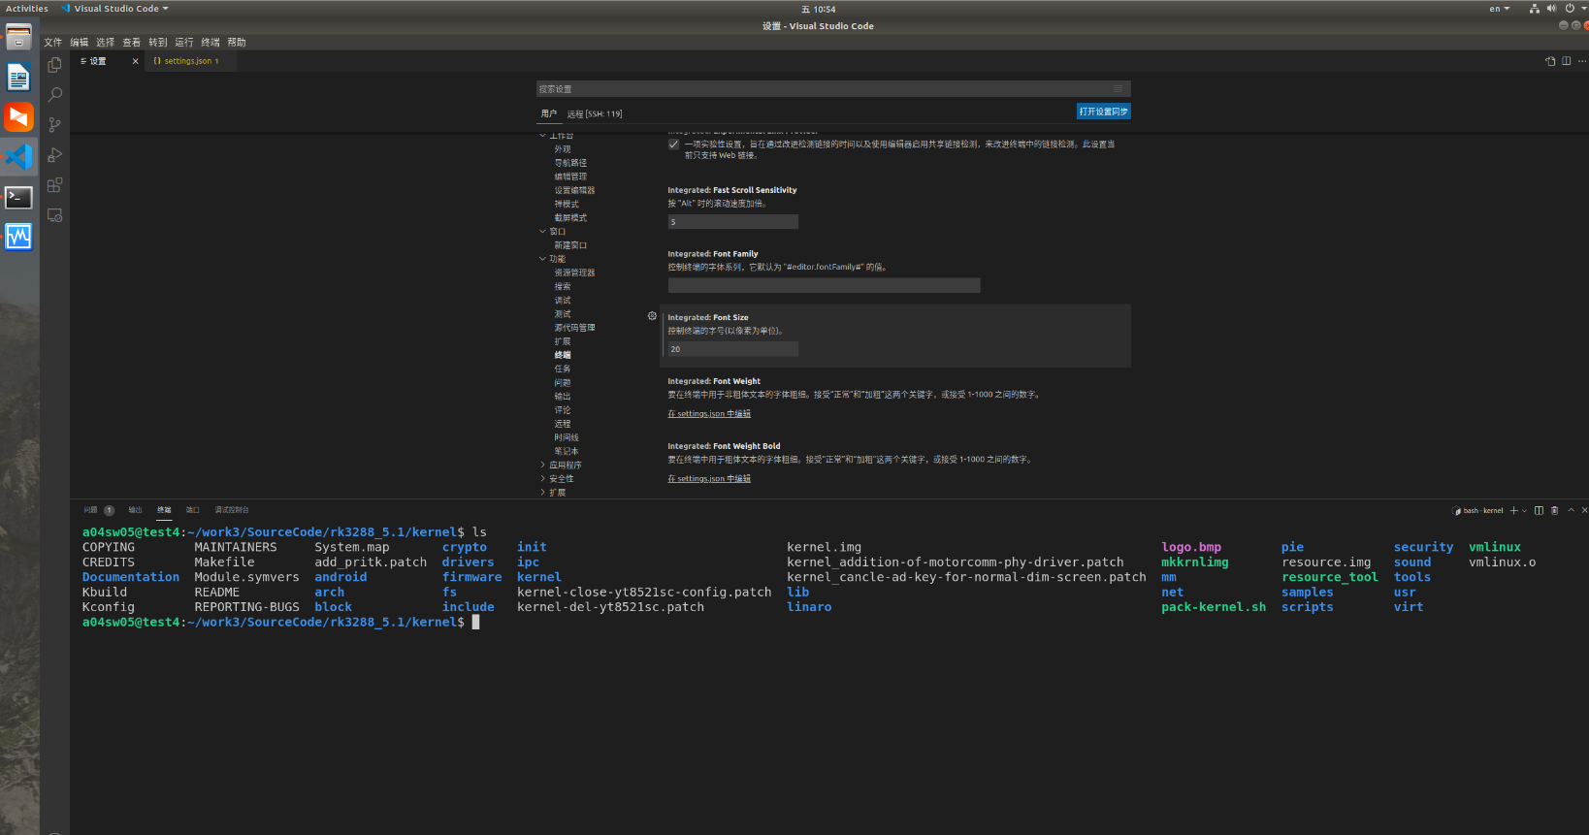Viewport: 1589px width, 835px height.
Task: Click the new terminal plus icon
Action: (1513, 510)
